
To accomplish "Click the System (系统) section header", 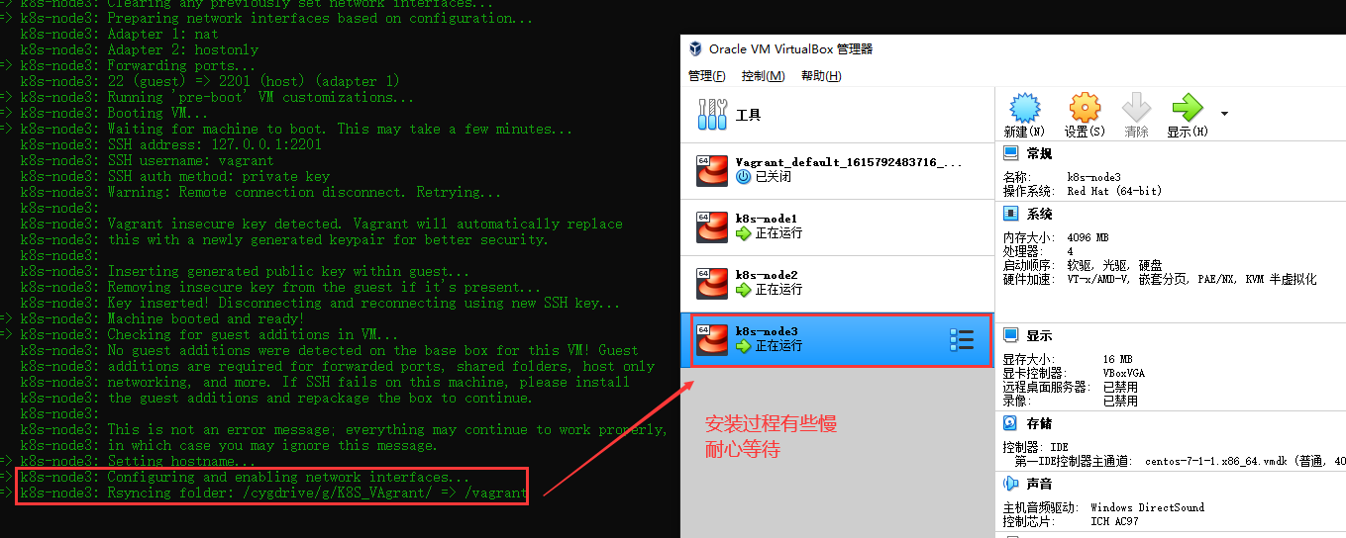I will 1039,214.
